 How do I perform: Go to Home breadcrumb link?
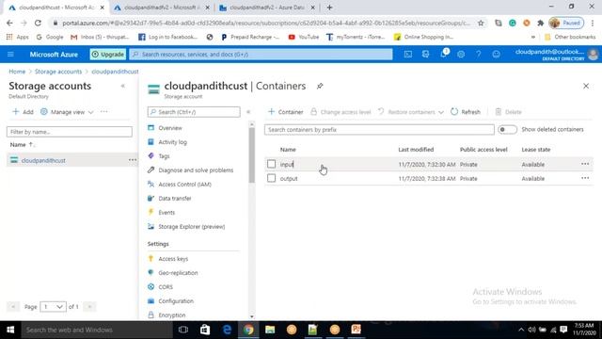click(17, 72)
